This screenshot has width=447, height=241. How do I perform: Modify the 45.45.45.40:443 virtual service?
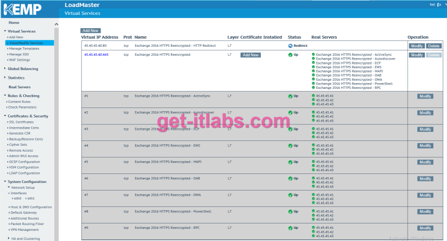[417, 55]
